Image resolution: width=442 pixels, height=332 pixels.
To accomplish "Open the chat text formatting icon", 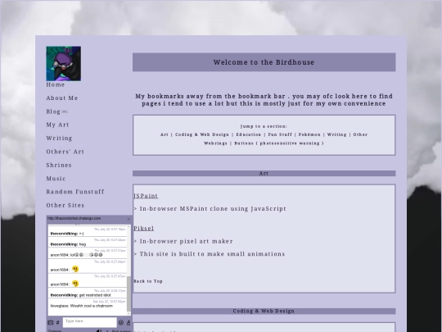I will pyautogui.click(x=129, y=322).
